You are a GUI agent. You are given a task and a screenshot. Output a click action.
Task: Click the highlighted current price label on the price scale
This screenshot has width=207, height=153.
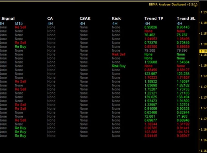203,51
